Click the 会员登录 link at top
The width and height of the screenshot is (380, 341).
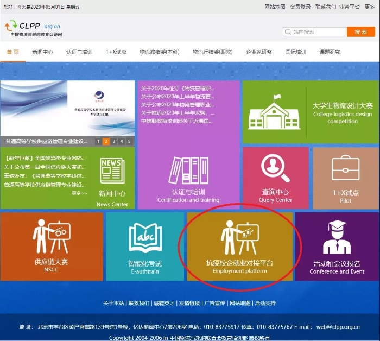click(300, 7)
